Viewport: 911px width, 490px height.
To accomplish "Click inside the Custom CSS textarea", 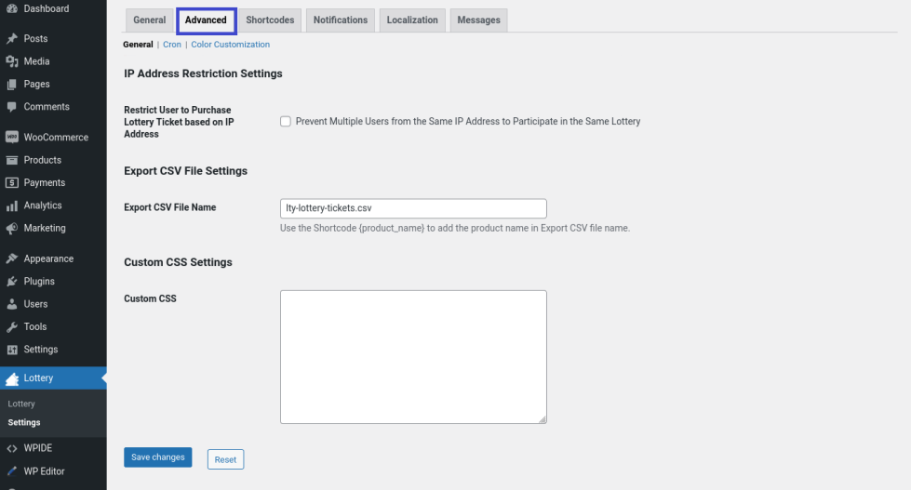I will click(x=413, y=357).
